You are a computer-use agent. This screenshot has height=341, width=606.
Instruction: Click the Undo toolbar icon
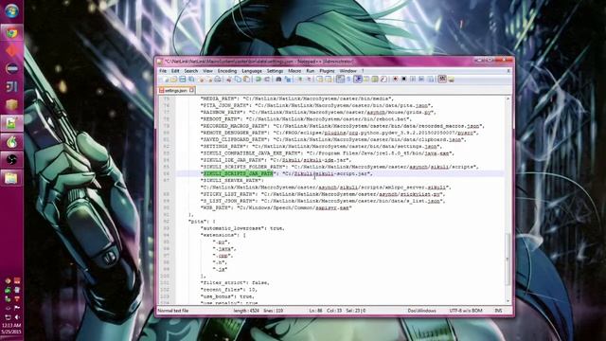[x=258, y=80]
